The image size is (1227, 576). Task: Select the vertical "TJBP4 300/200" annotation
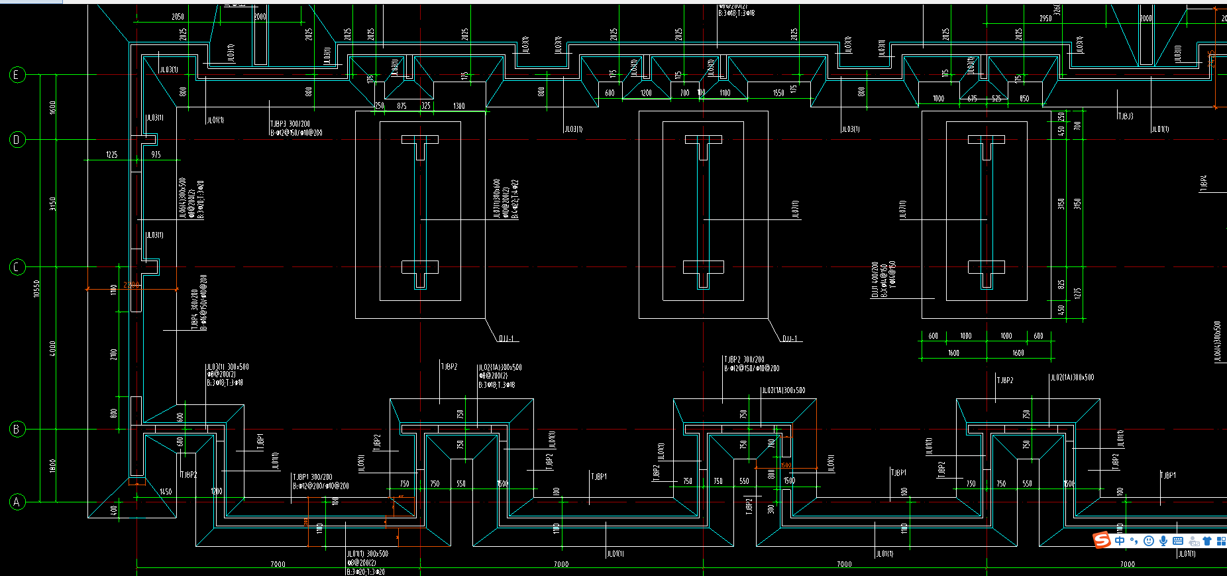point(195,309)
